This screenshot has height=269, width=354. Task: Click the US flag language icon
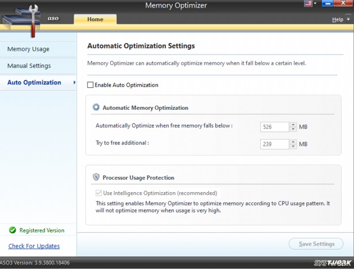tap(308, 4)
